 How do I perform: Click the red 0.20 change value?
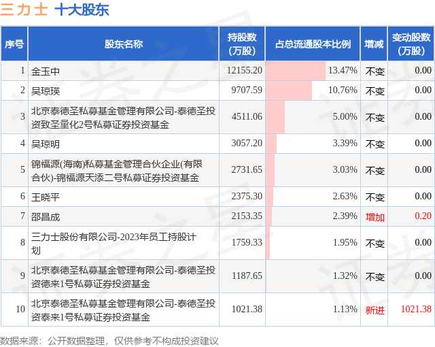423,216
